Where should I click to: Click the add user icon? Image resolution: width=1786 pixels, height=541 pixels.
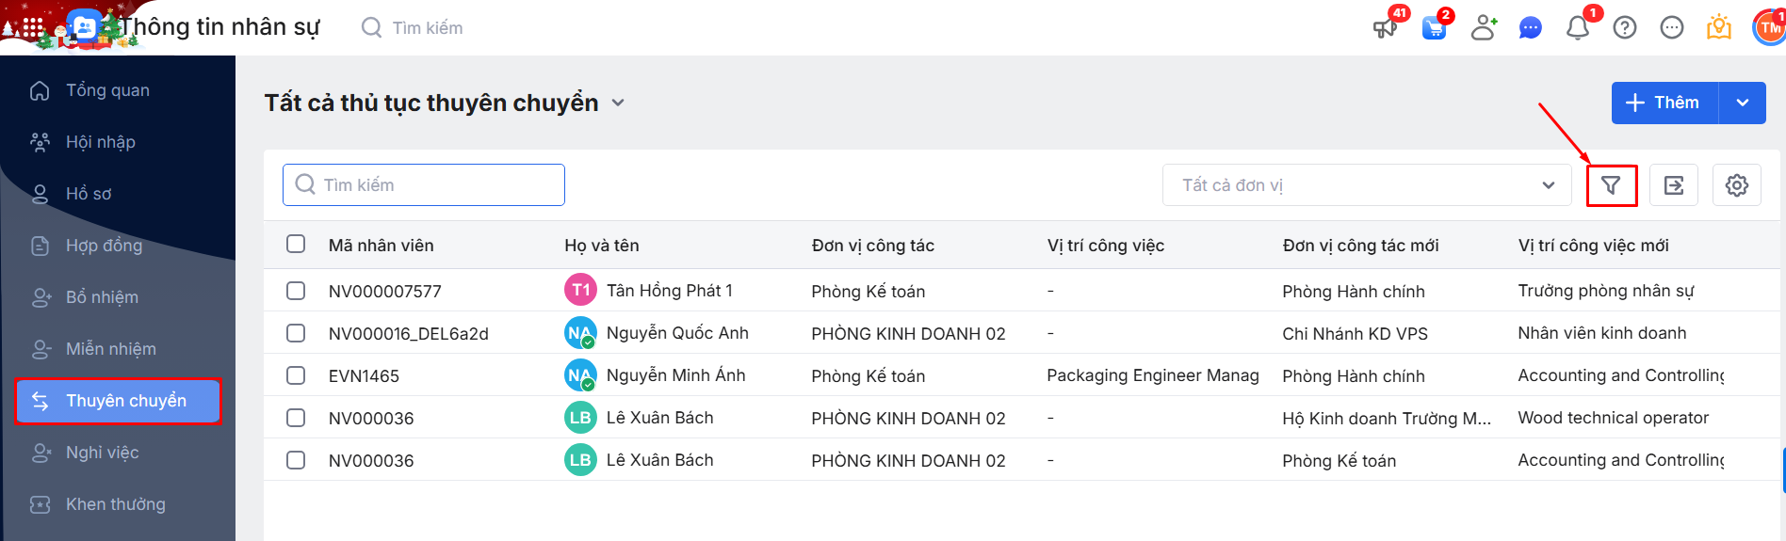click(x=1484, y=28)
